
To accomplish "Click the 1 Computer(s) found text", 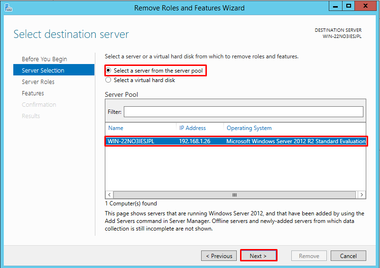I will (x=131, y=203).
